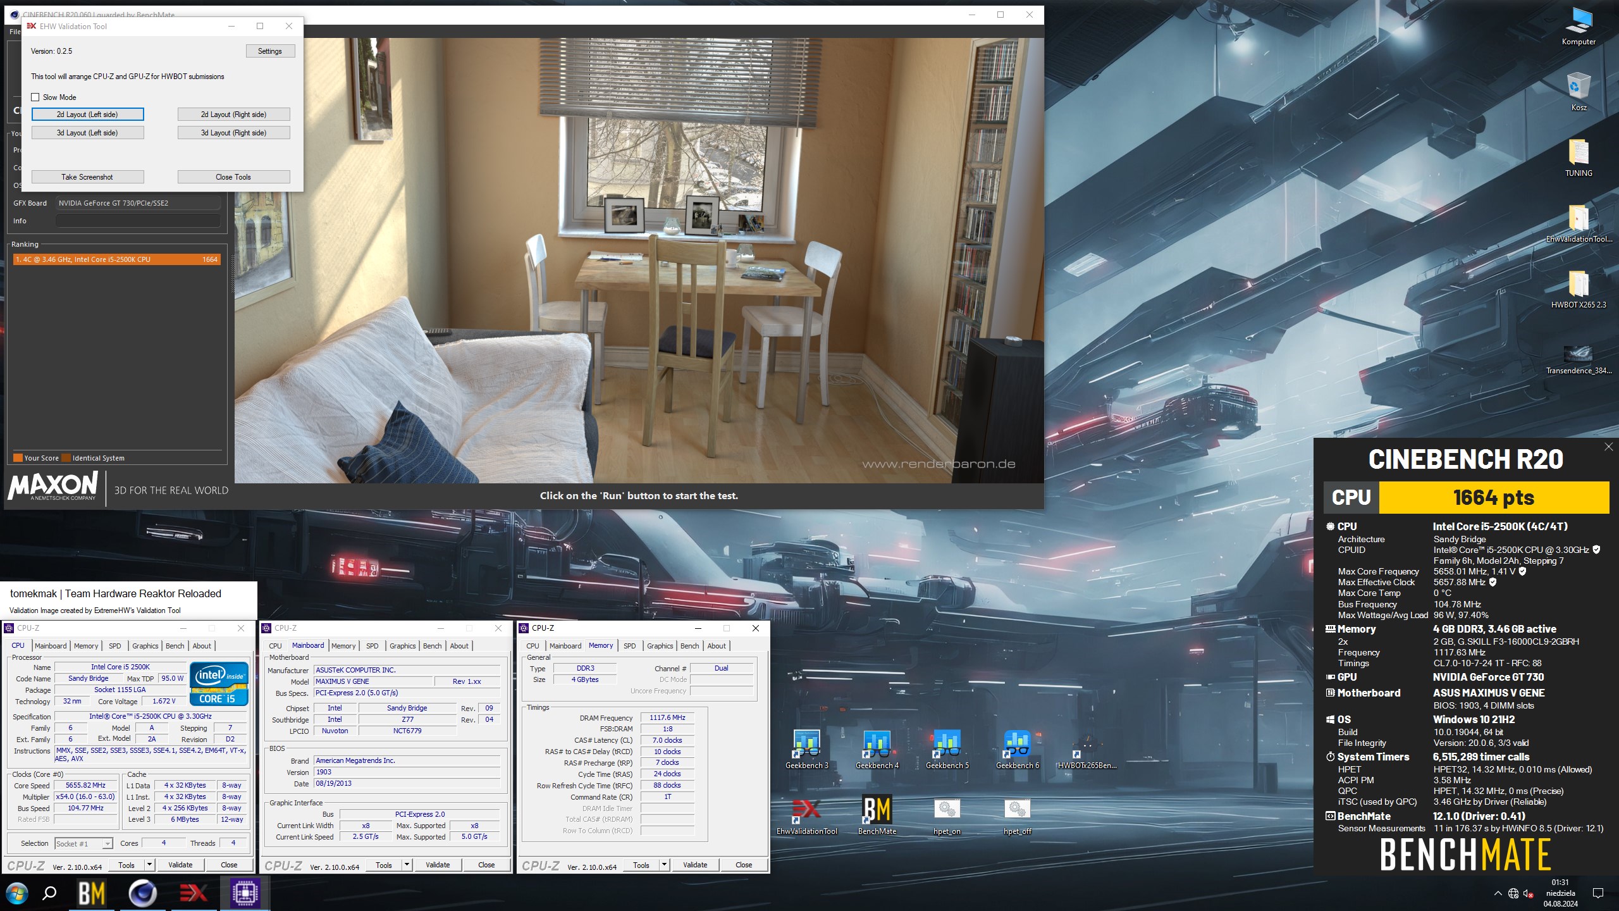Select CPU tab in Memory CPU-Z window

coord(533,646)
